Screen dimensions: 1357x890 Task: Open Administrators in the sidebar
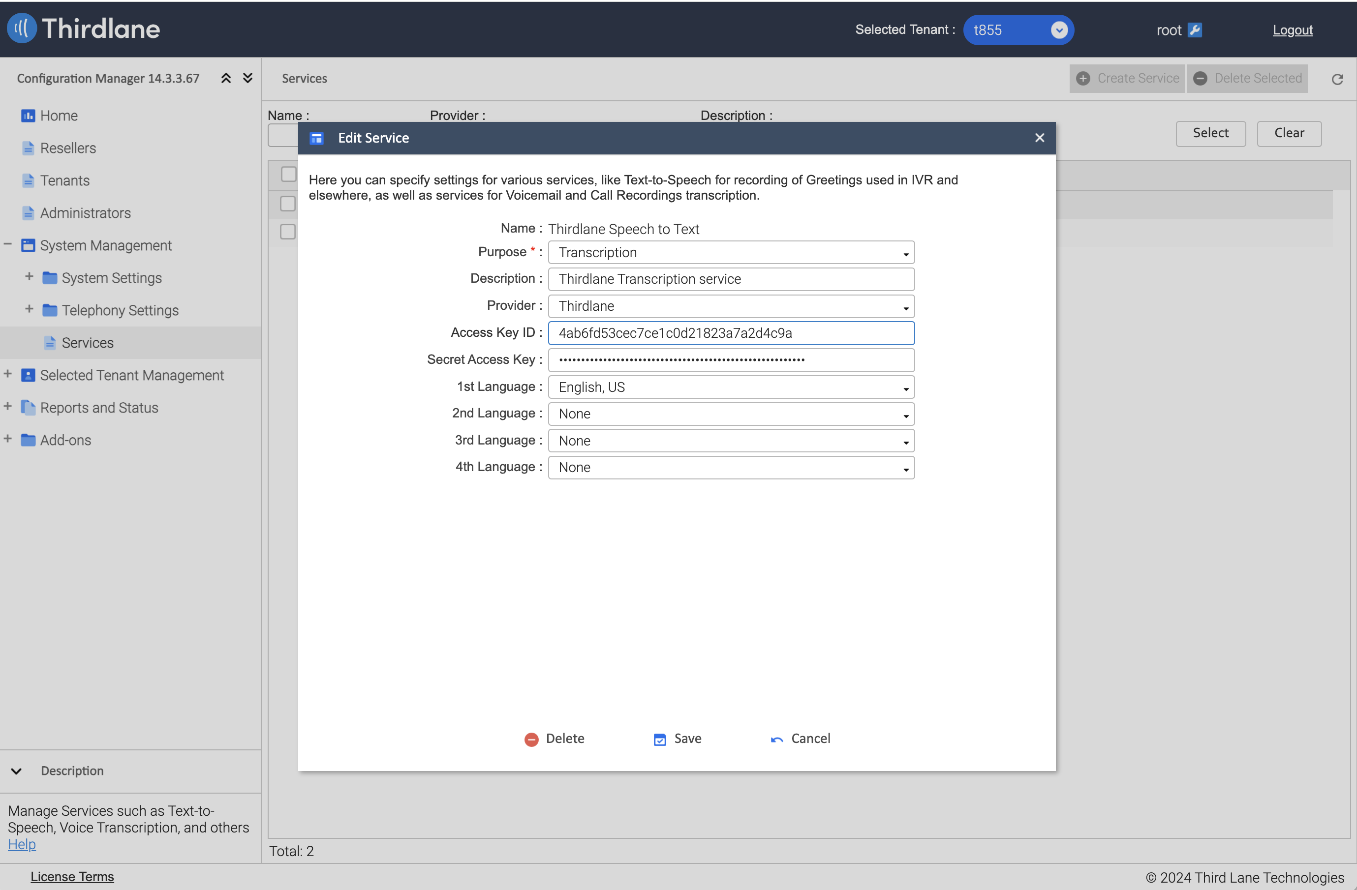86,213
